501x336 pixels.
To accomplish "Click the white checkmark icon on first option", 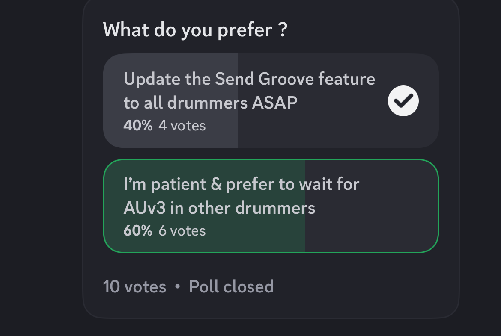I will pos(403,101).
